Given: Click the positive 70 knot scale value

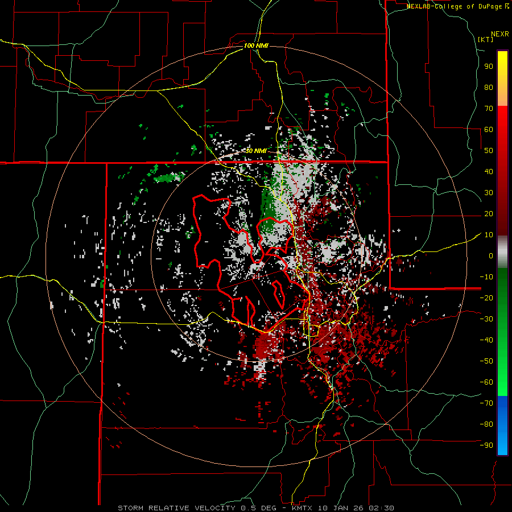Looking at the screenshot, I should coord(489,109).
